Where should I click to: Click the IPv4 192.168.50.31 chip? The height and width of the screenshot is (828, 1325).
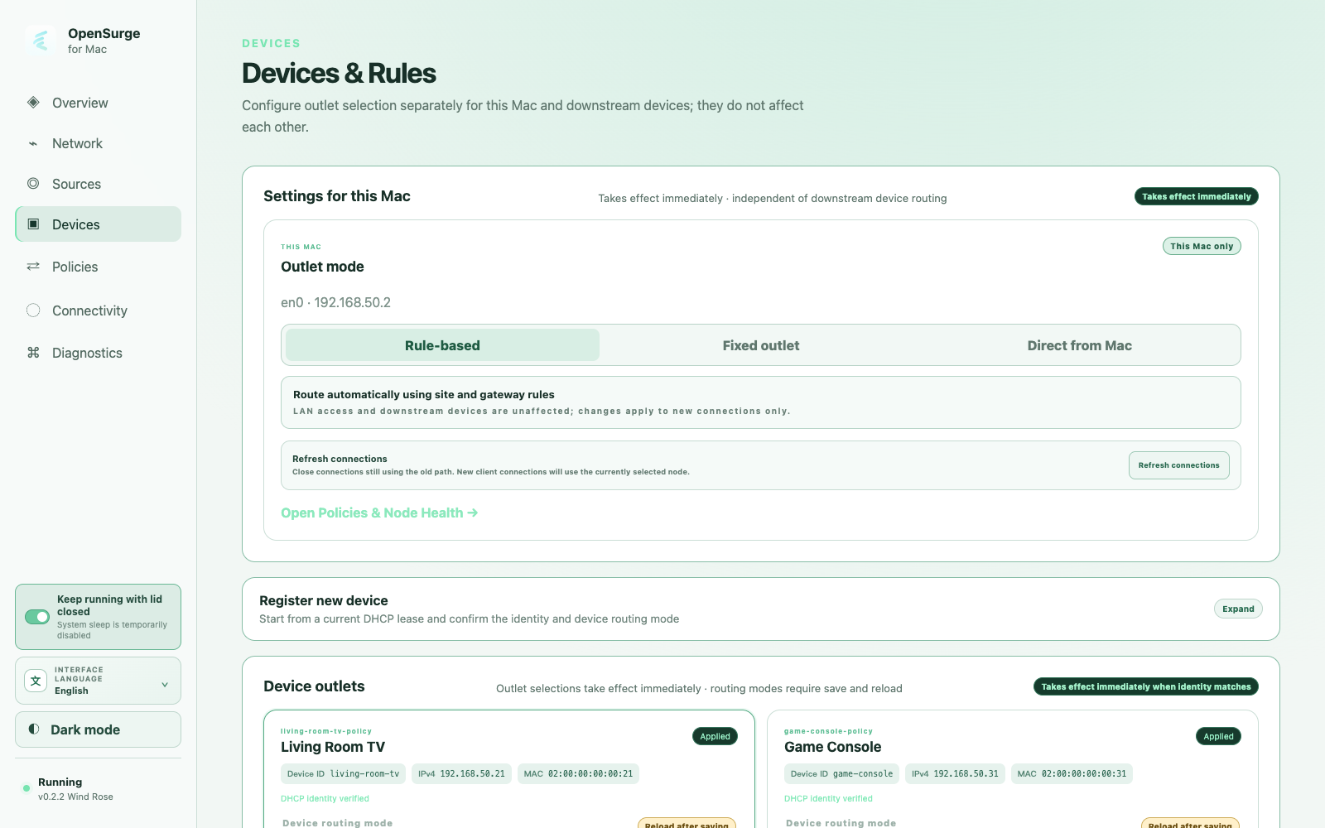point(955,774)
